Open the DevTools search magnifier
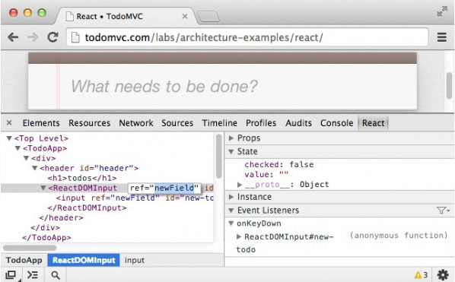This screenshot has width=455, height=282. (x=55, y=274)
